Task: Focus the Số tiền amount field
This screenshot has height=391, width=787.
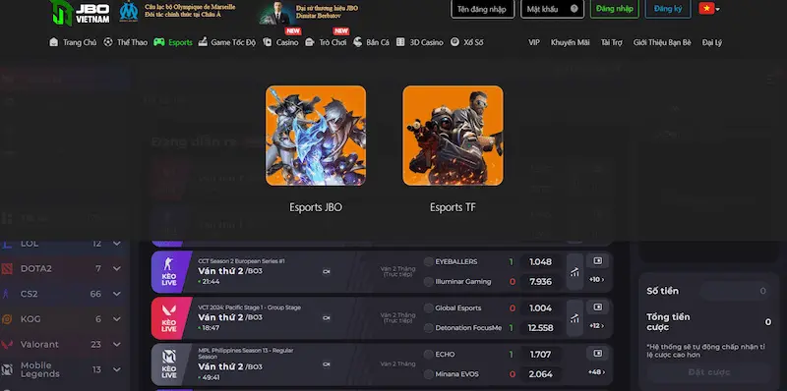Action: [735, 291]
